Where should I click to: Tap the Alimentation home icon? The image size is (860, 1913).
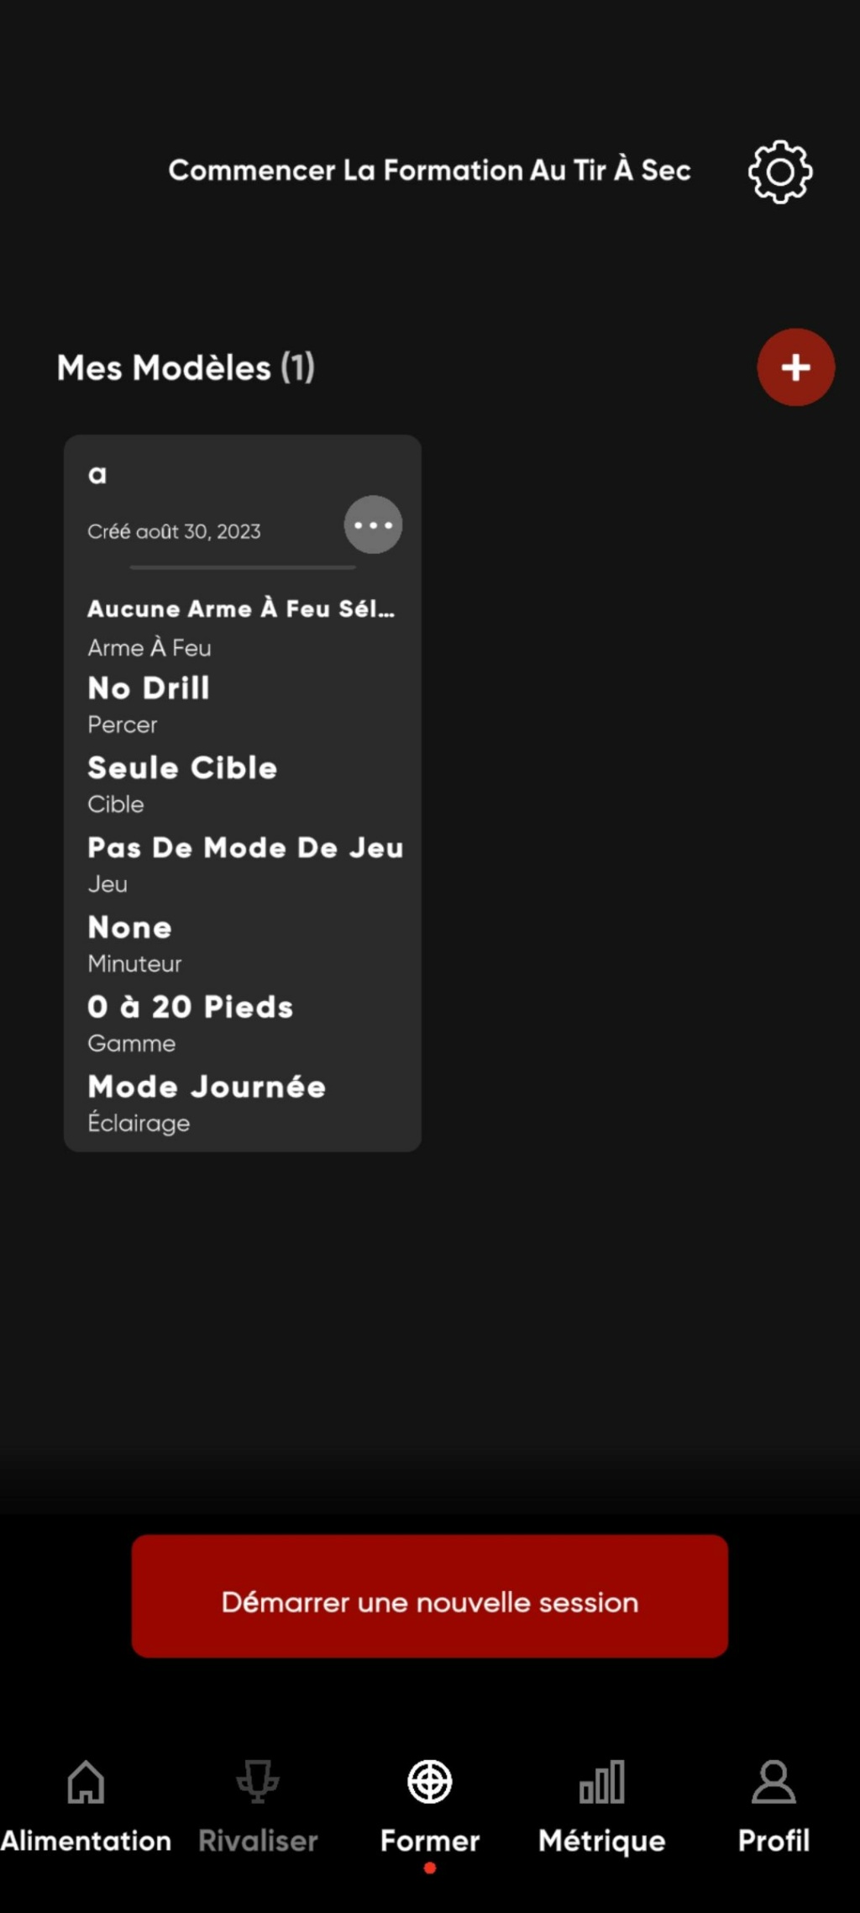tap(86, 1782)
